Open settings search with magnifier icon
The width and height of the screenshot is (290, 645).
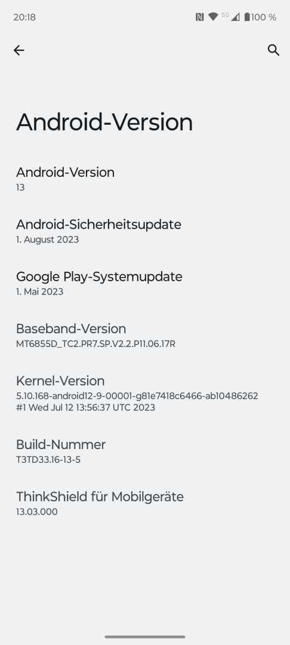pos(273,50)
